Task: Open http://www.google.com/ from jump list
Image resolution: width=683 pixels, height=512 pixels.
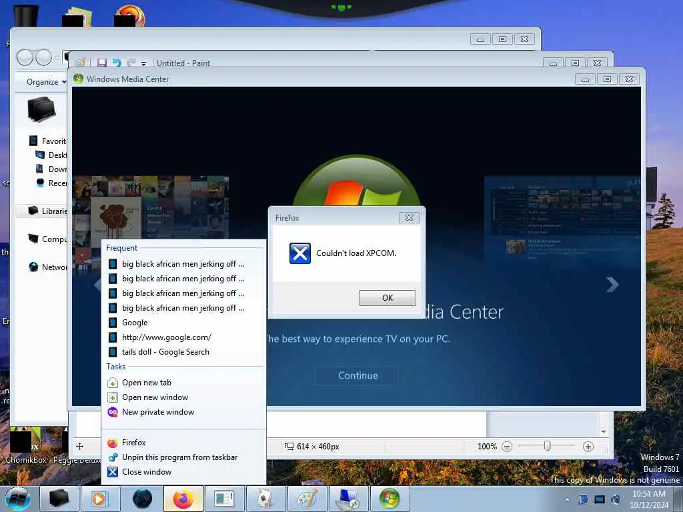Action: [183, 337]
